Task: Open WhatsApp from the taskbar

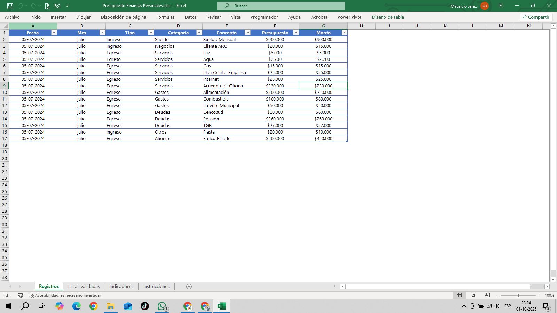Action: pyautogui.click(x=162, y=306)
